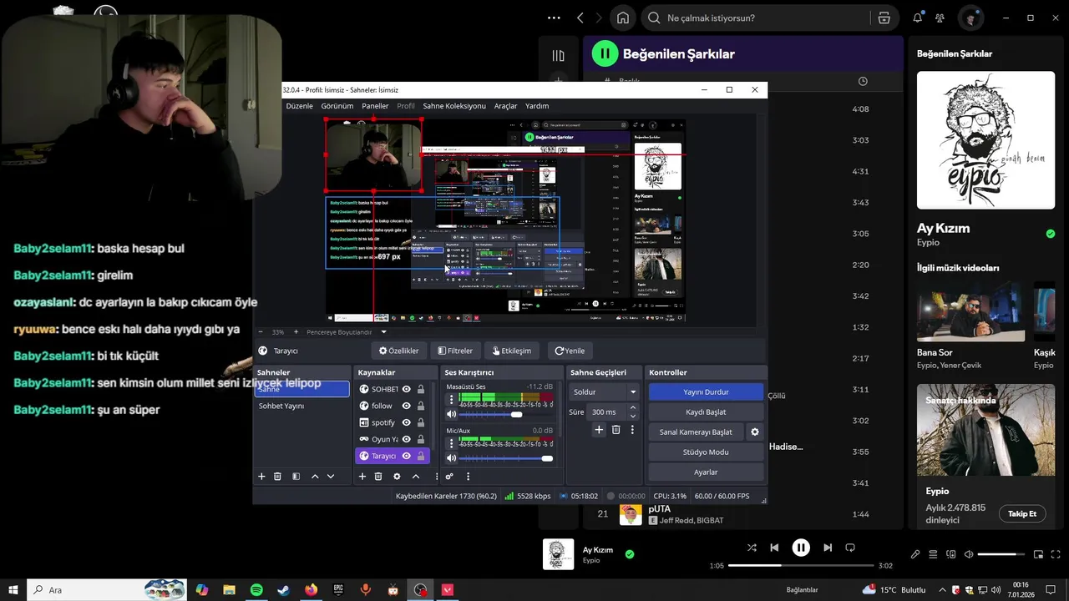Toggle the lock on the SOHBET source
This screenshot has height=601, width=1069.
421,389
